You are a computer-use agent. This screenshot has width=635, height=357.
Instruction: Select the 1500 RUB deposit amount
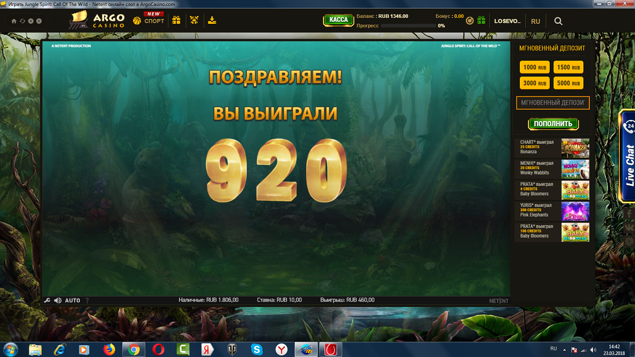click(x=569, y=67)
